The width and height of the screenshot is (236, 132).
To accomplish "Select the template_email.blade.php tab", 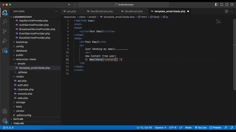I will click(170, 11).
